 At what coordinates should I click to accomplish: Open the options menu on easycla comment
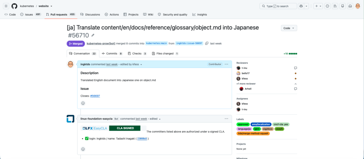click(226, 119)
